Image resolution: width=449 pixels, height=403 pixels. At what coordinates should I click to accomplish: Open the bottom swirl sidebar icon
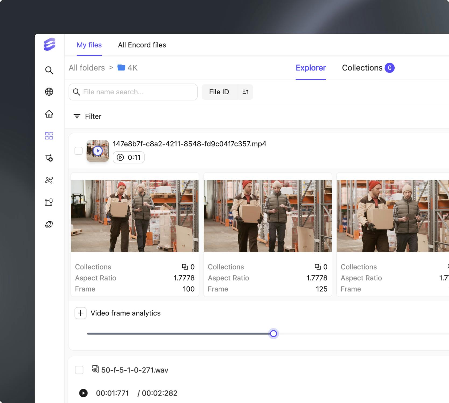point(49,224)
